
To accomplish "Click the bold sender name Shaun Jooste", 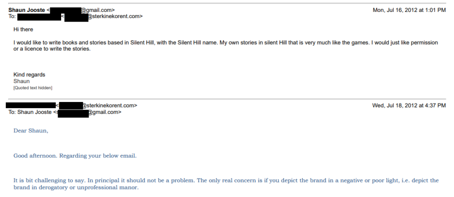I will (x=27, y=10).
